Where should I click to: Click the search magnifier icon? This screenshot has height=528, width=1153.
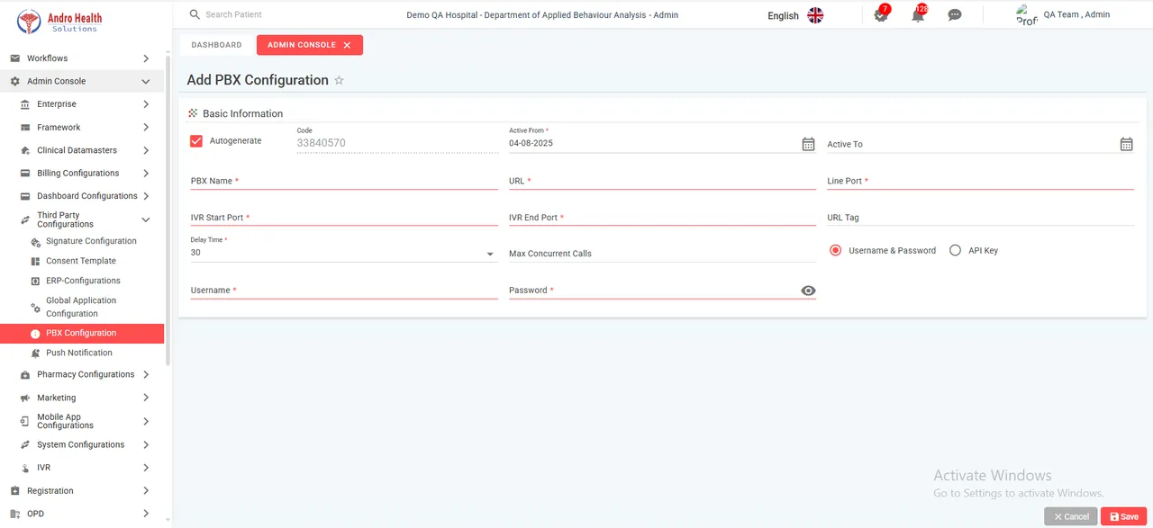tap(195, 14)
